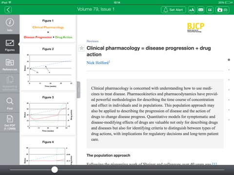The height and width of the screenshot is (175, 234).
Task: Click the bottom page slider knob
Action: (55, 170)
